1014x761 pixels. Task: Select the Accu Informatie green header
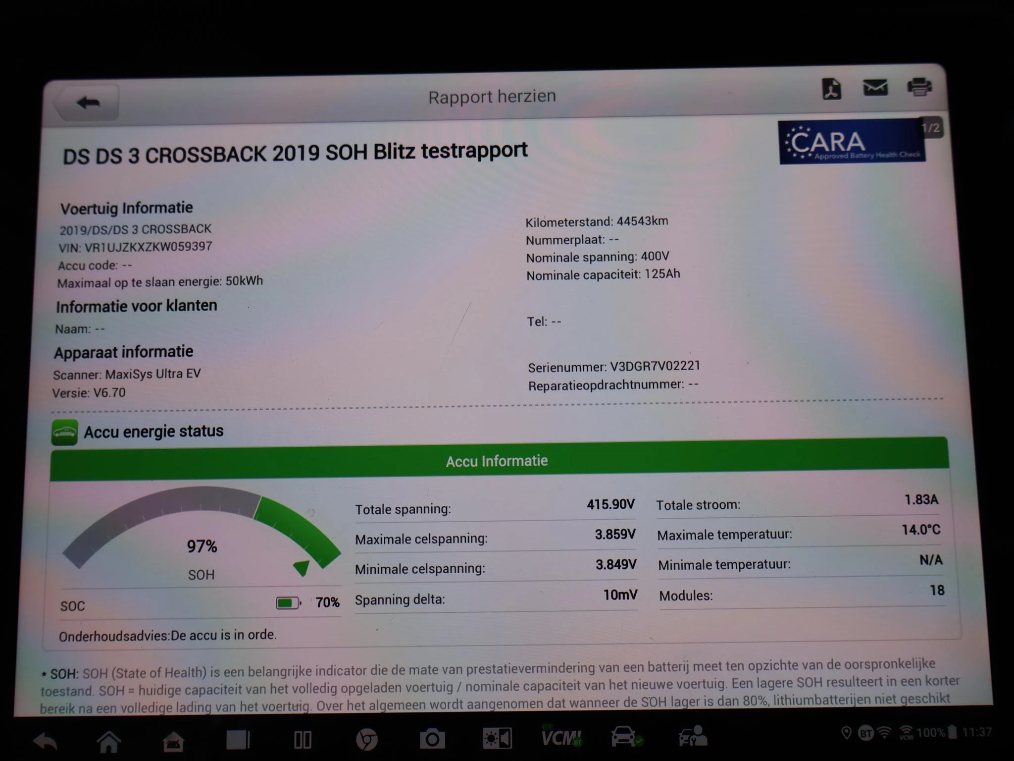click(498, 461)
